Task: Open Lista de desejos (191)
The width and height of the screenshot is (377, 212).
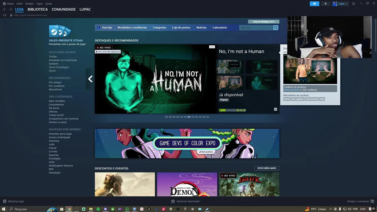Action: (264, 21)
